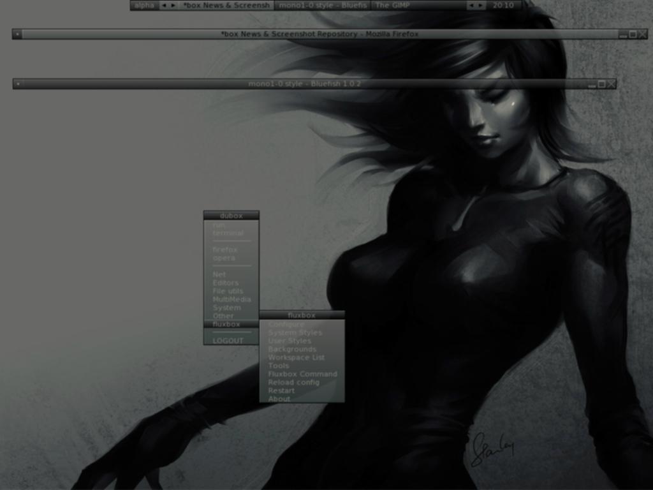The image size is (653, 490).
Task: Minimize the Bluefish window
Action: (592, 84)
